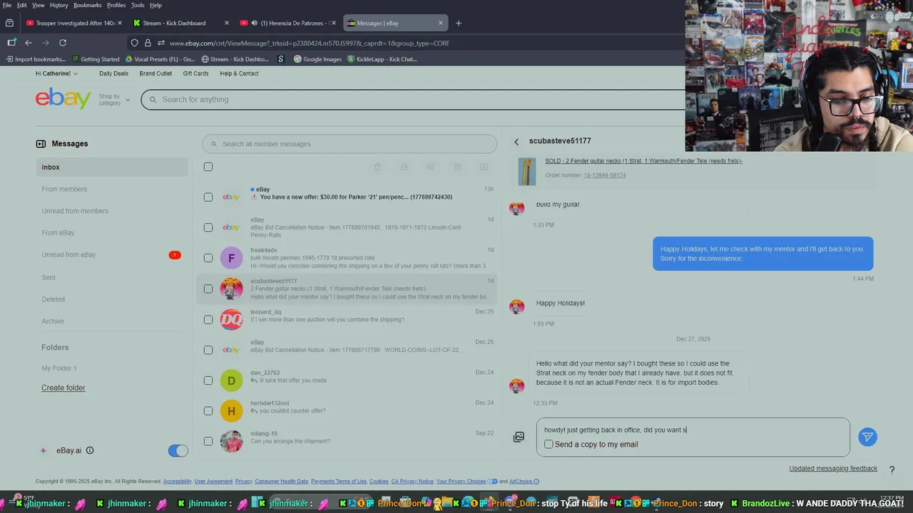The height and width of the screenshot is (513, 913).
Task: Open the Archive folder
Action: tap(53, 321)
